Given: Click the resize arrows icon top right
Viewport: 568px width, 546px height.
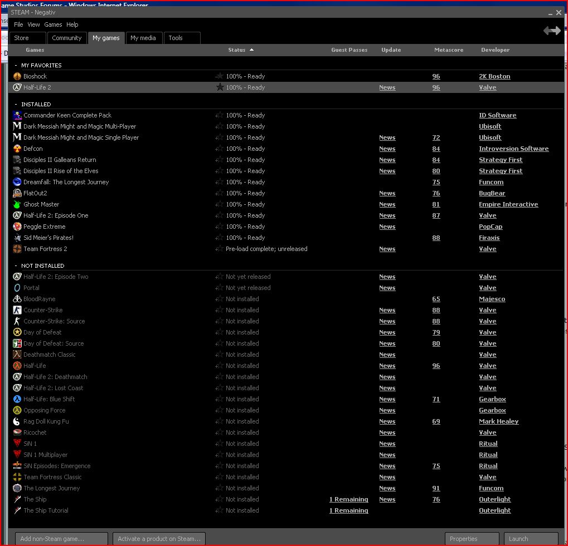Looking at the screenshot, I should click(552, 31).
